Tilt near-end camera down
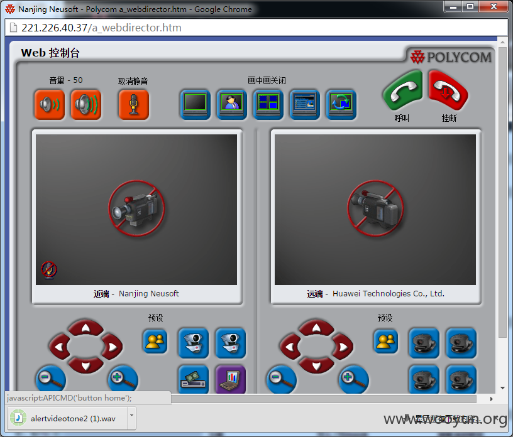The height and width of the screenshot is (437, 513). coord(85,365)
